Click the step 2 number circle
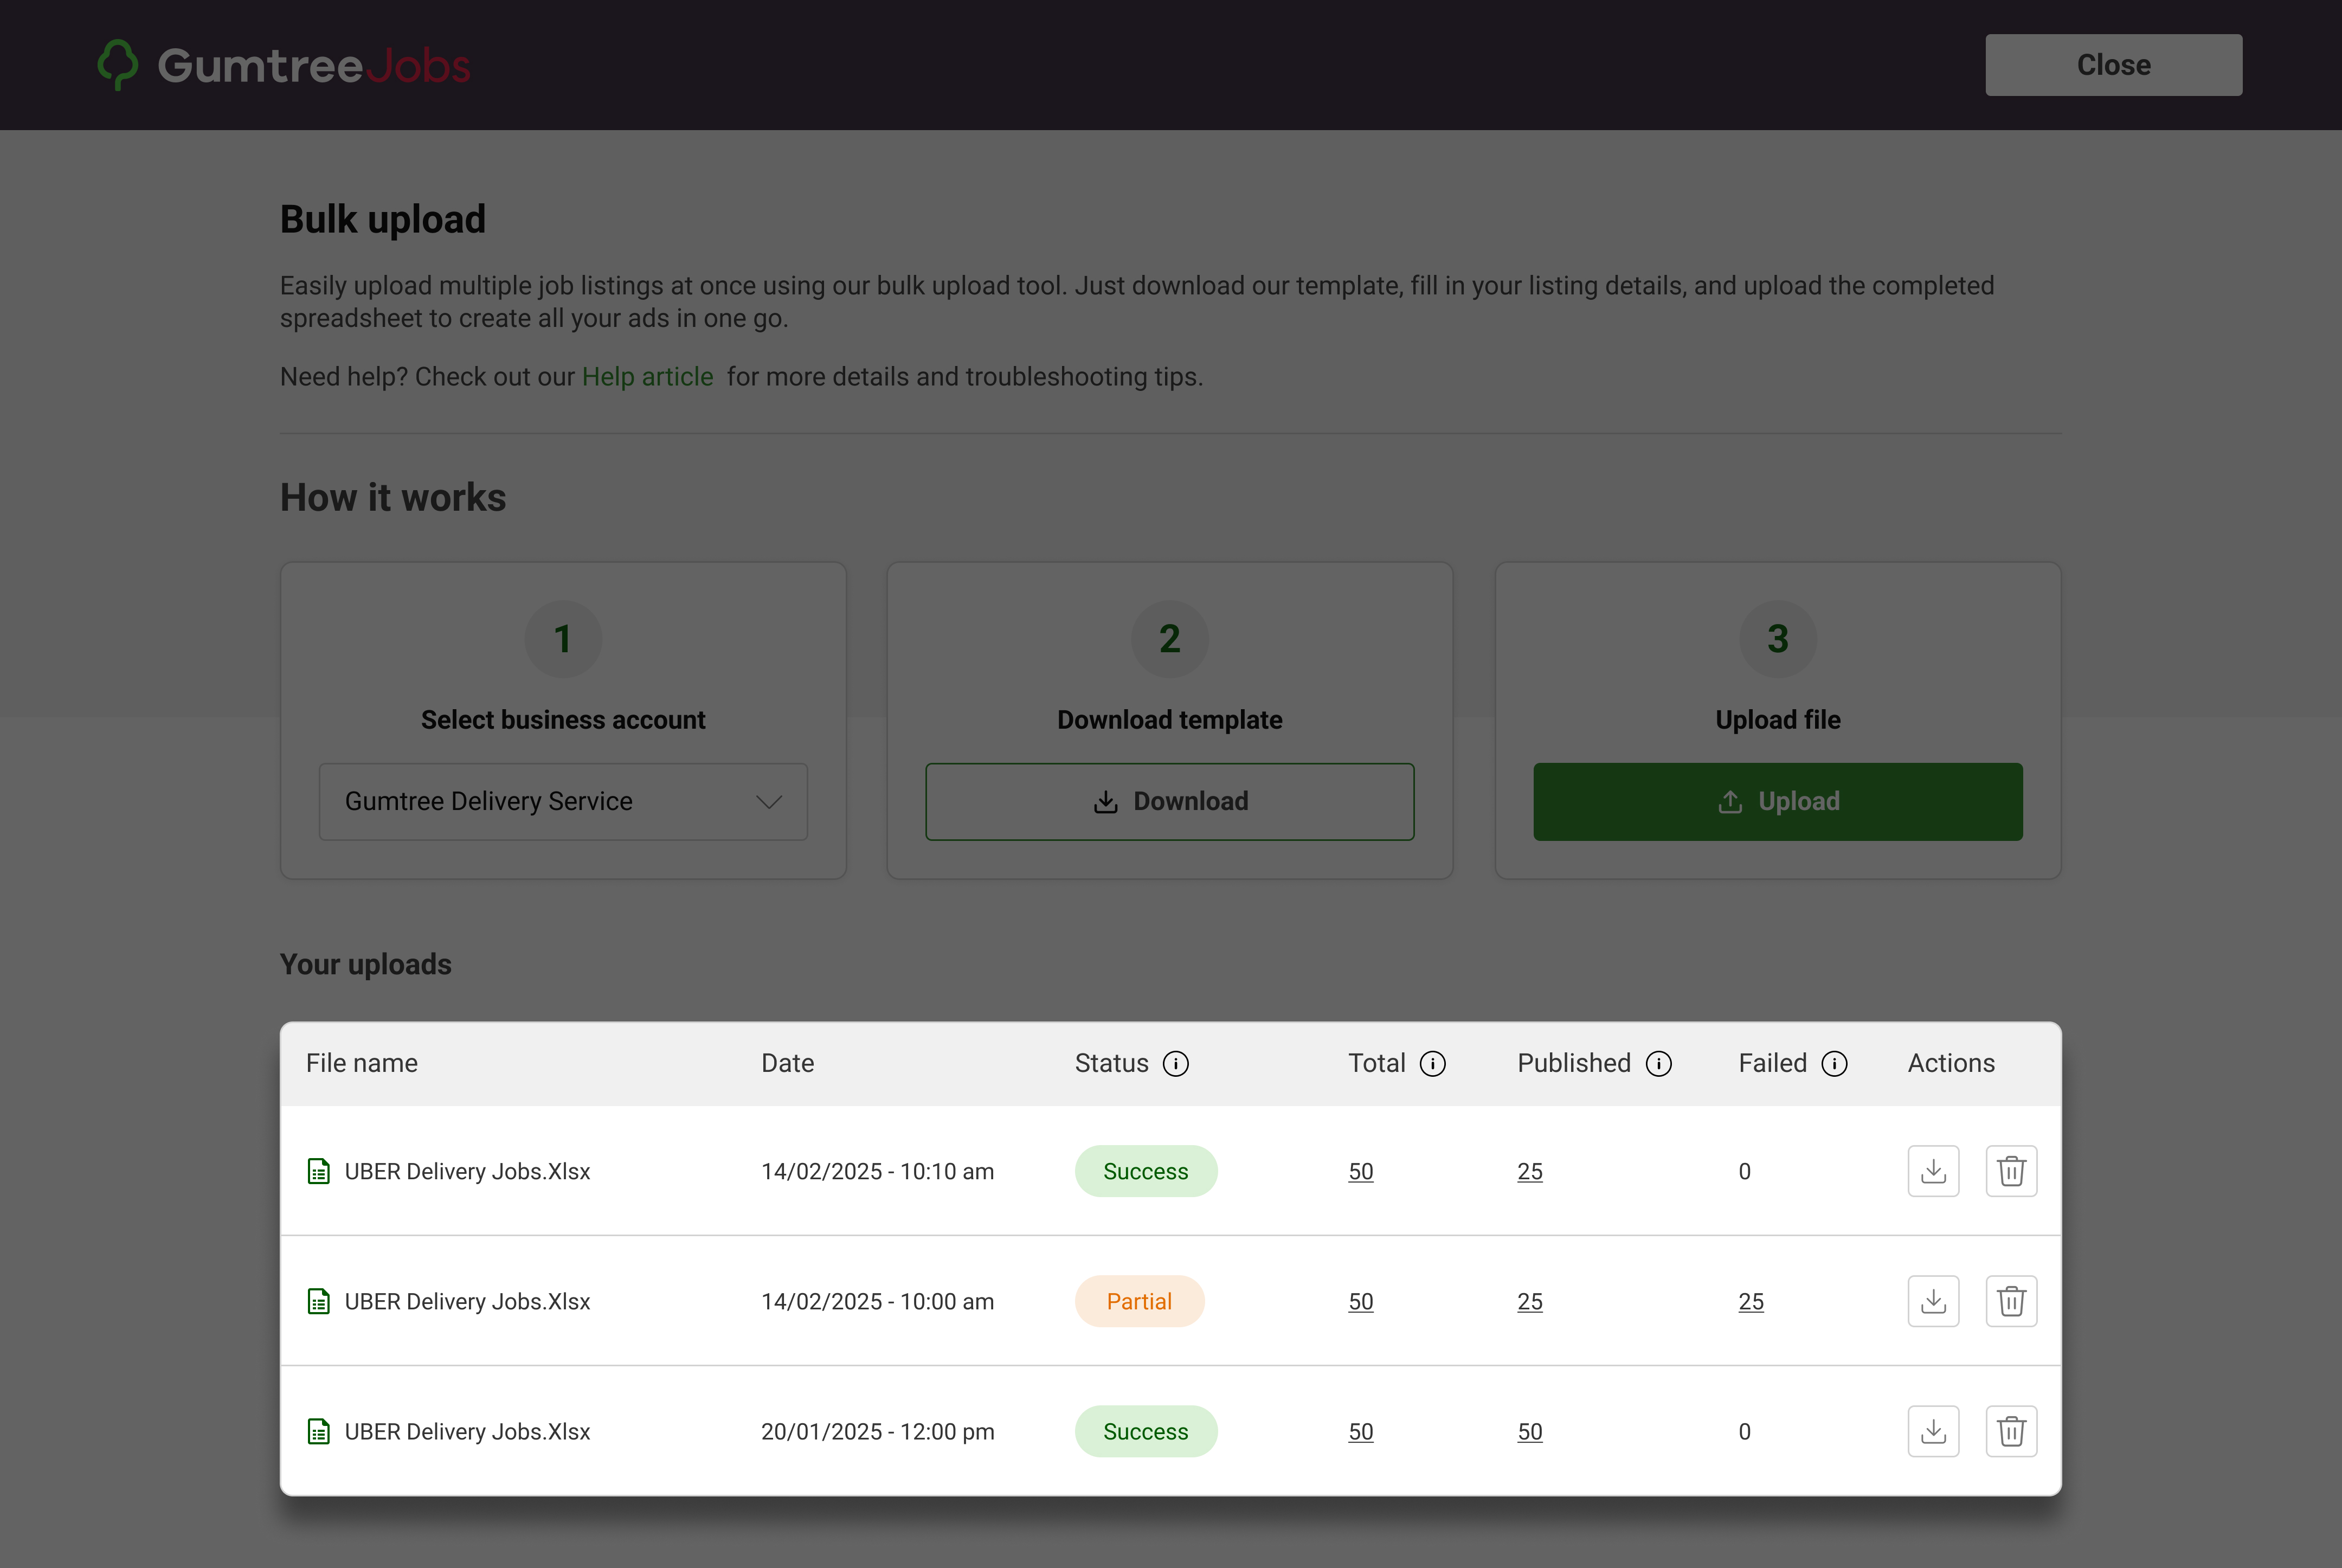The width and height of the screenshot is (2342, 1568). [x=1170, y=638]
